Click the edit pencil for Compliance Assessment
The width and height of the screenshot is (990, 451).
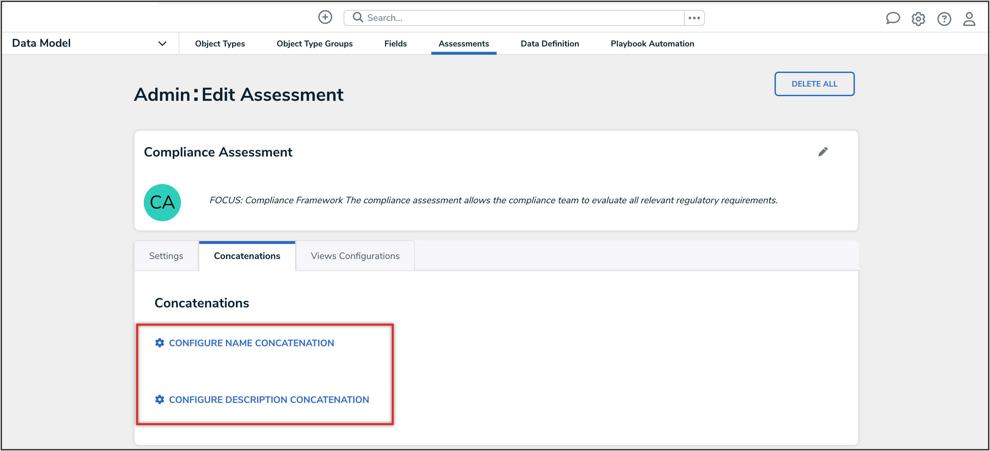click(823, 152)
